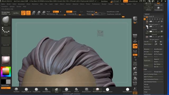Screen dimensions: 169x95
Task: Click QuickSave button
Action: 104,1
